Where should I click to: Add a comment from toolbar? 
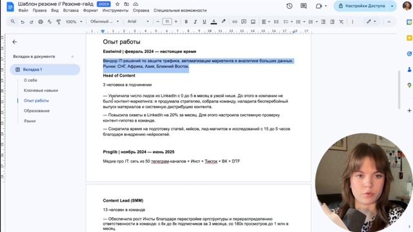point(244,21)
